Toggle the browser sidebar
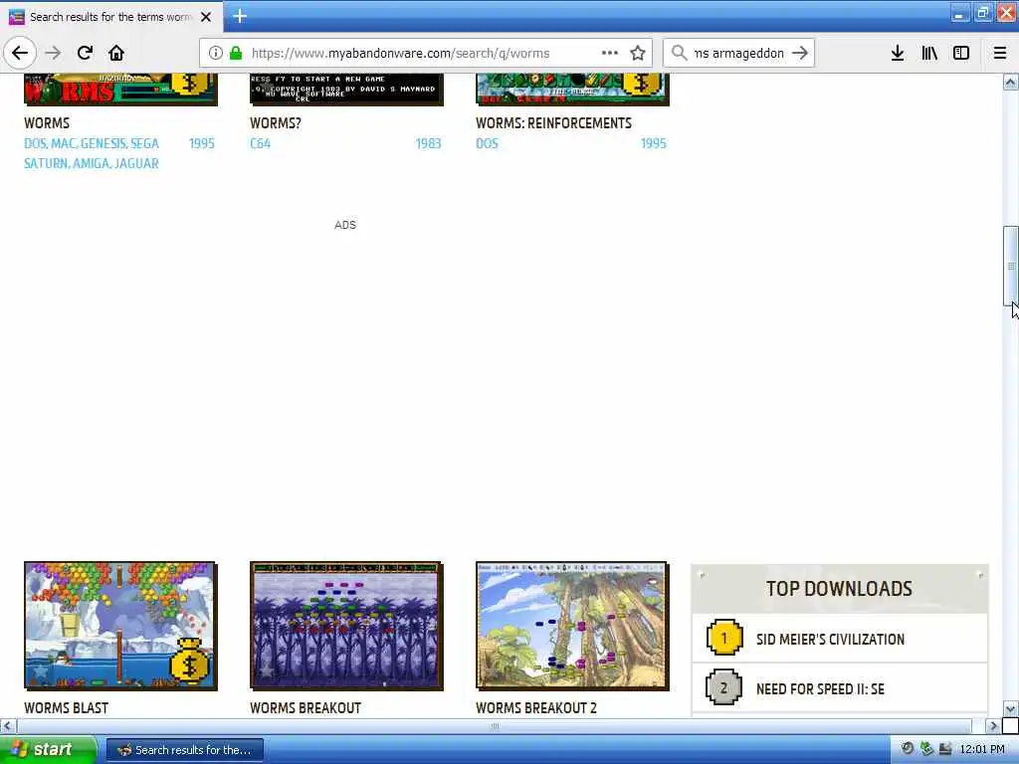Screen dimensions: 1019x764 click(x=961, y=53)
